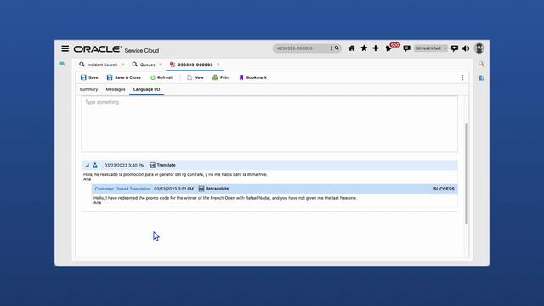Click the Spanish message starting 'Hola, he realizado'
Image resolution: width=544 pixels, height=306 pixels.
tap(176, 174)
